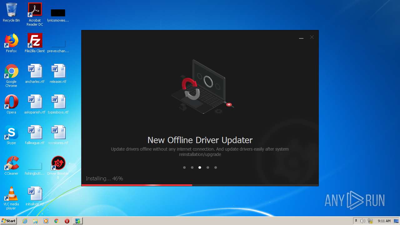Close the Driver Booster installer window

click(312, 37)
